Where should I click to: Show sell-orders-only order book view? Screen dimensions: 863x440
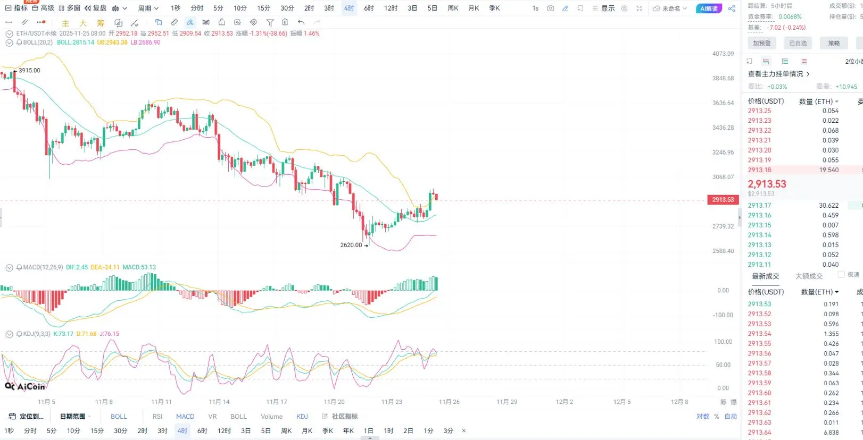click(803, 62)
